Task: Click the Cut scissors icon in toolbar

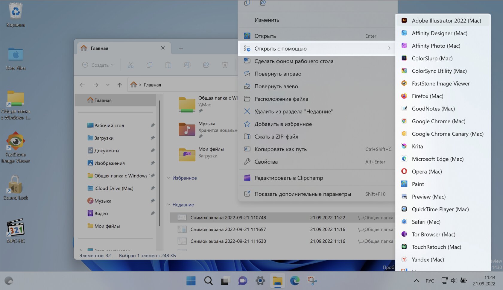Action: 130,65
